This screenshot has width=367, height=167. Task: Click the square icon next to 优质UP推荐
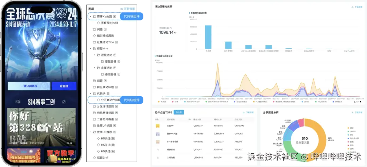pyautogui.click(x=115, y=132)
